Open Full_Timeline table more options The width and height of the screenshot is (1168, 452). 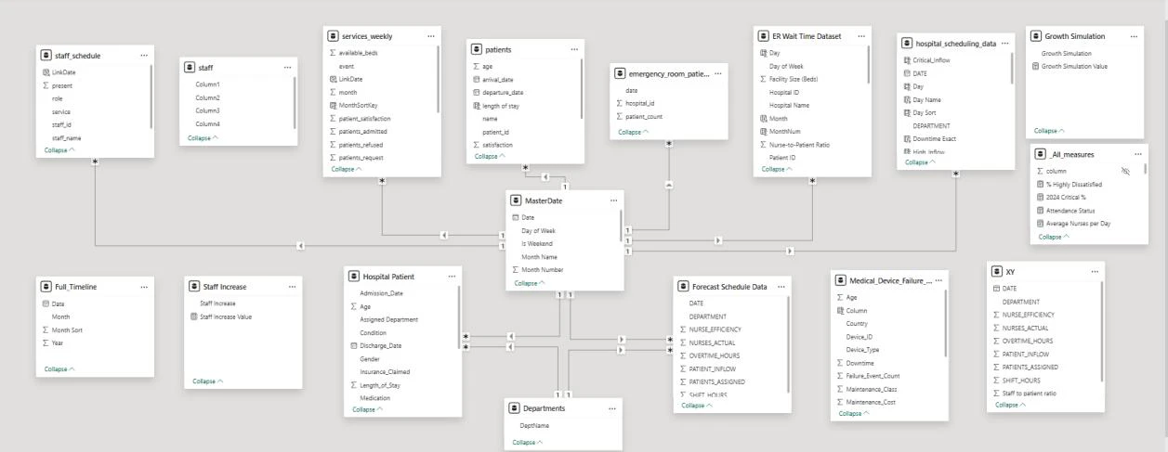144,287
